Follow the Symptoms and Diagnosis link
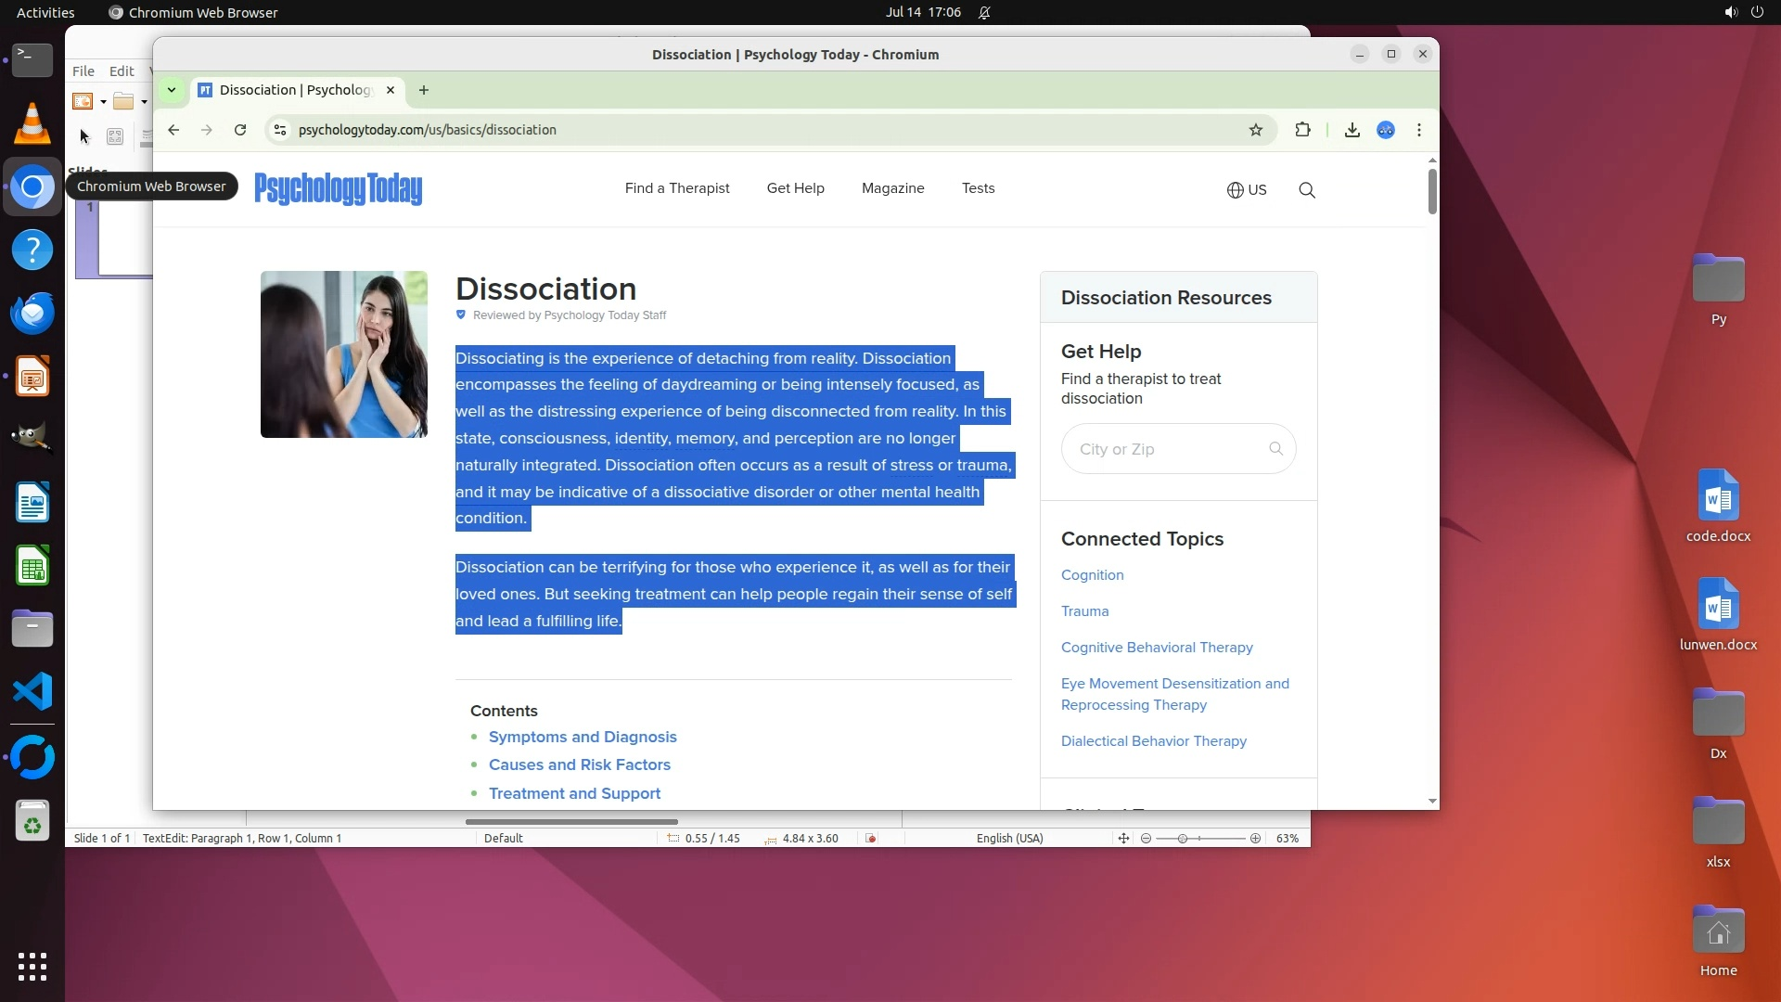Viewport: 1781px width, 1002px height. point(583,737)
